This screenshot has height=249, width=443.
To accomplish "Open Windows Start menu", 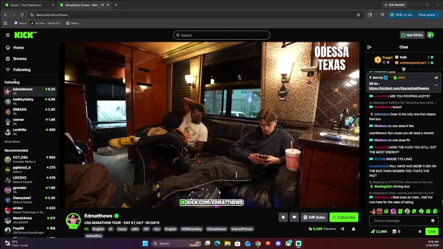I will click(145, 243).
